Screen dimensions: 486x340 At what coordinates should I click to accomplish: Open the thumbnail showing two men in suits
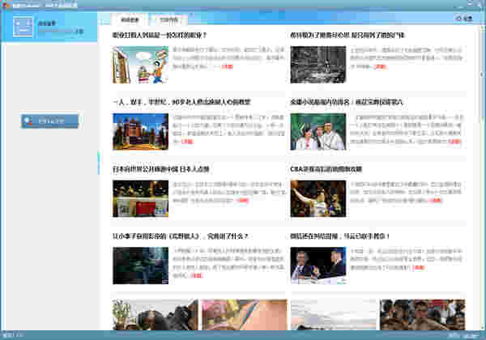[x=318, y=266]
